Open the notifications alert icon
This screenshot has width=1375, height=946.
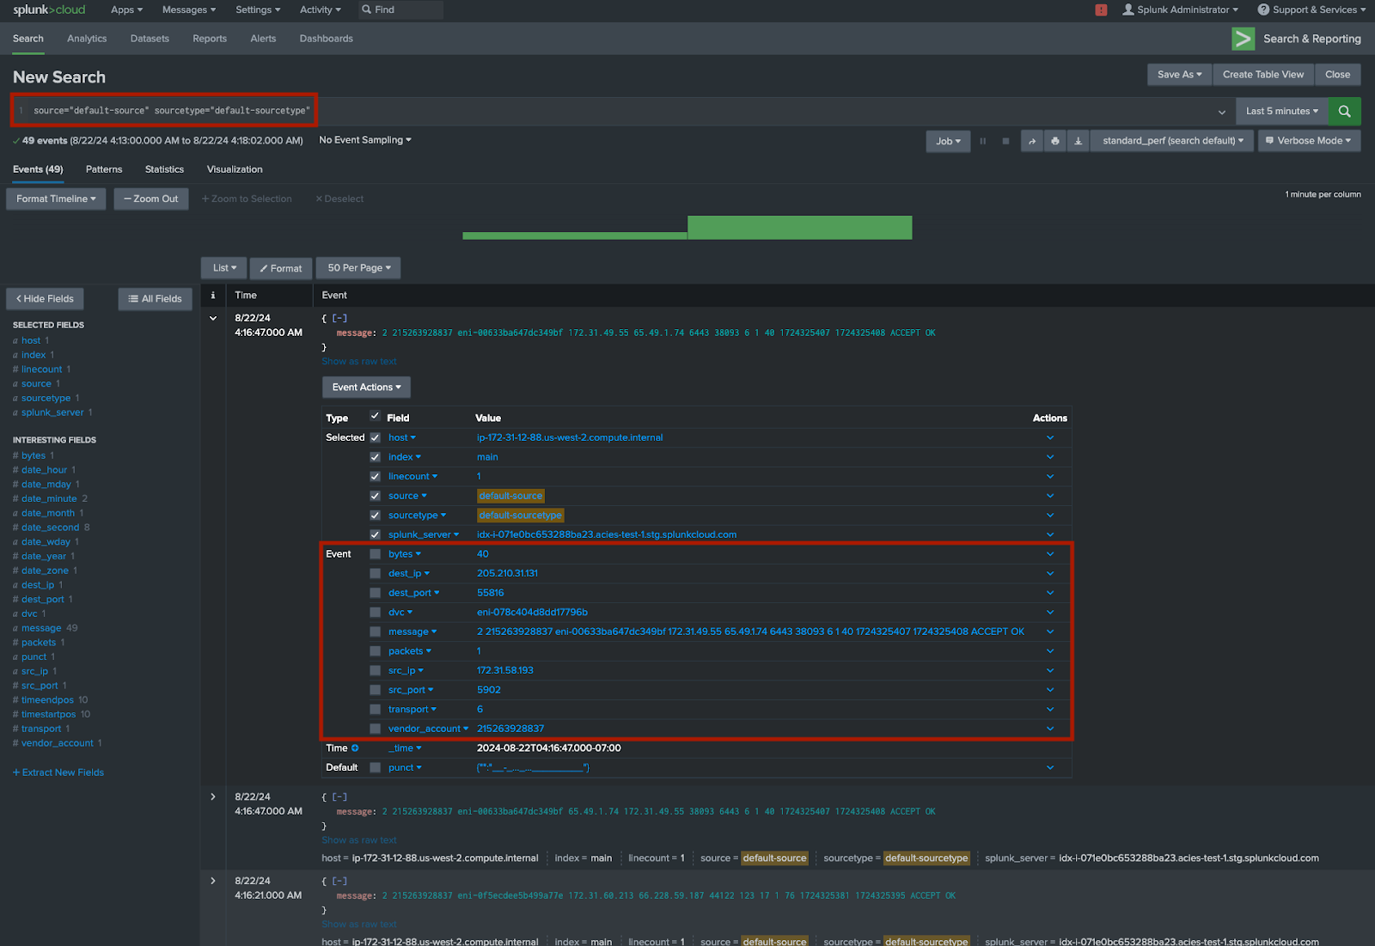coord(1102,9)
